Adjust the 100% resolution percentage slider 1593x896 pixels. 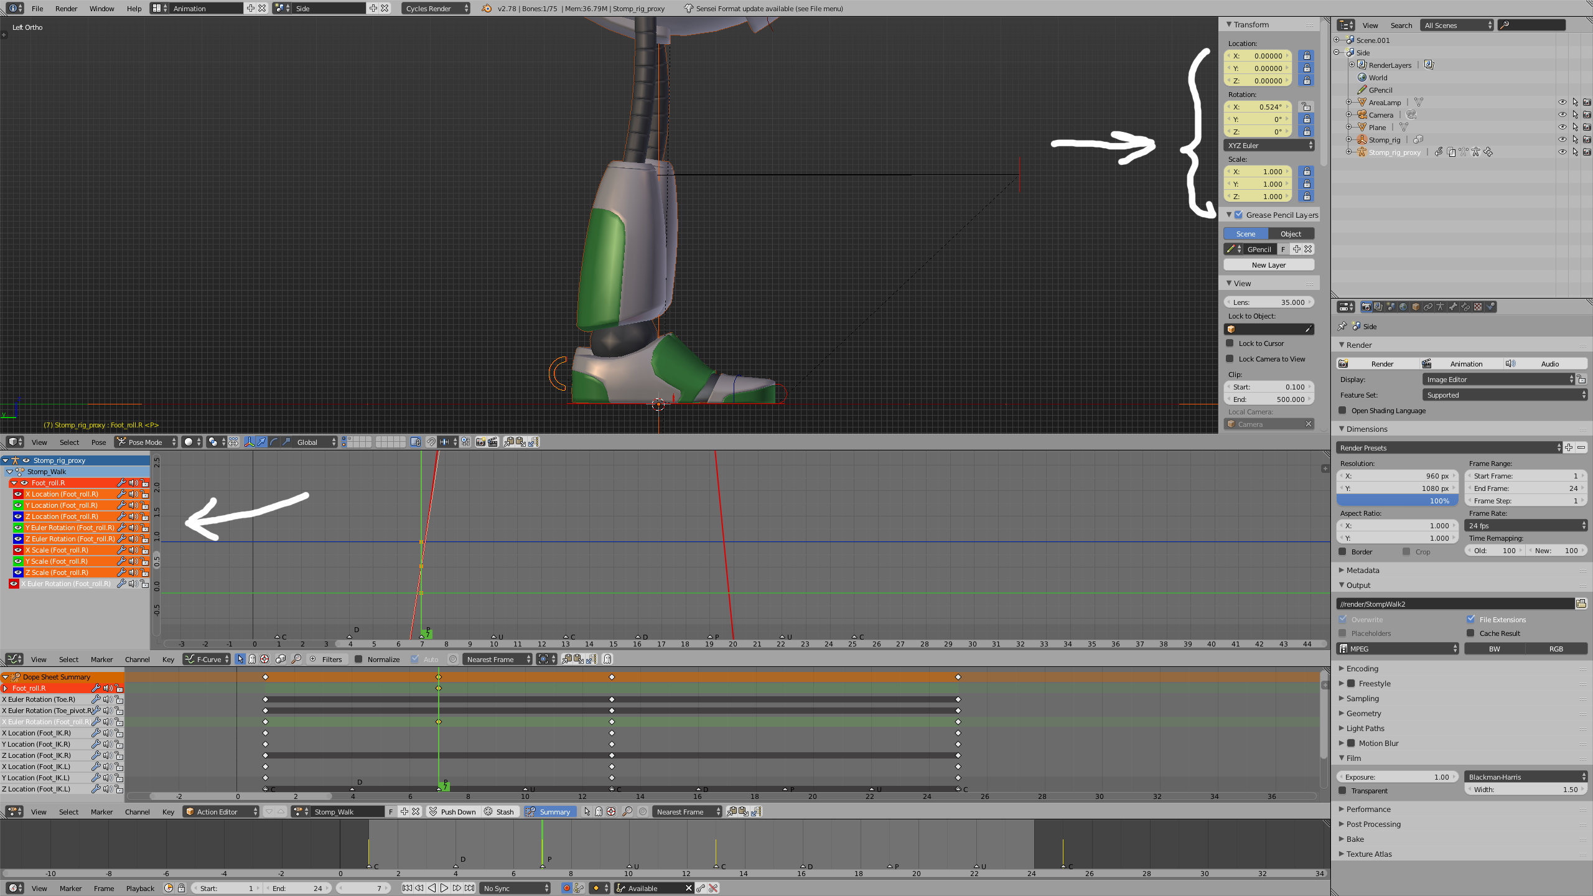[x=1397, y=500]
